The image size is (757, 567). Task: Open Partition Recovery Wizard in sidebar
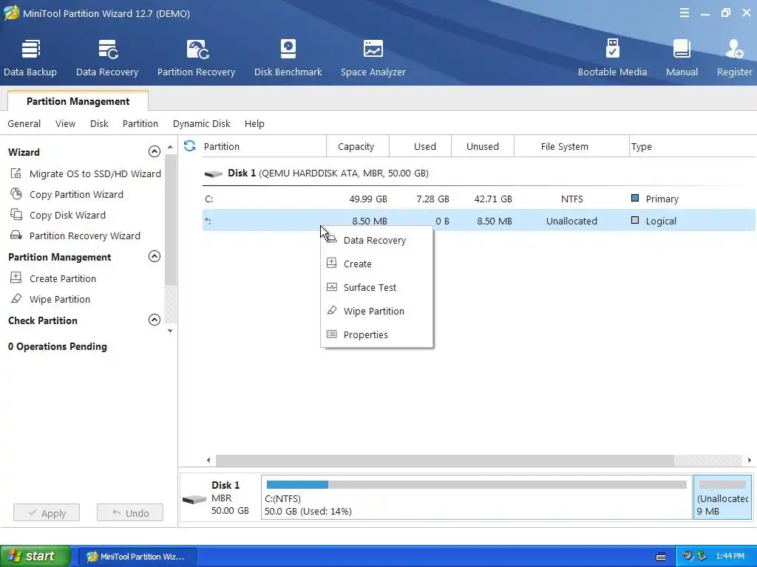75,236
